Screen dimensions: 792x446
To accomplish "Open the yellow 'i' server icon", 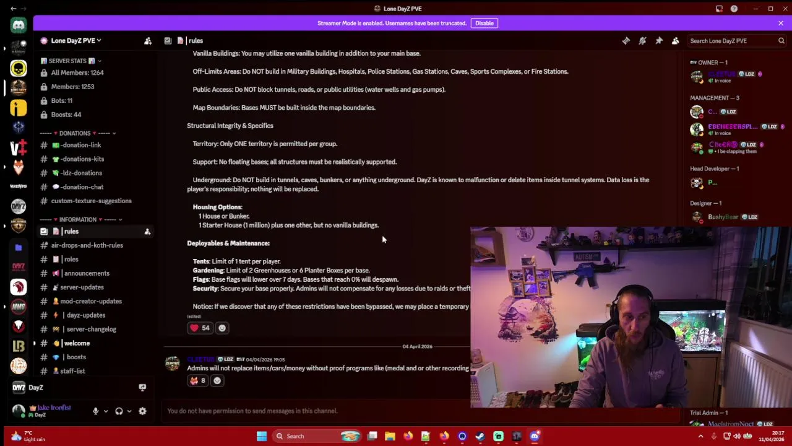I will click(x=19, y=108).
